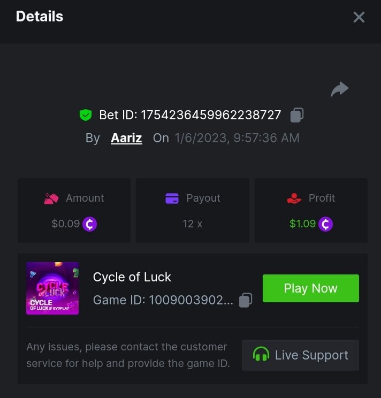This screenshot has width=381, height=398.
Task: Click the headset icon in Live Support
Action: [x=261, y=355]
